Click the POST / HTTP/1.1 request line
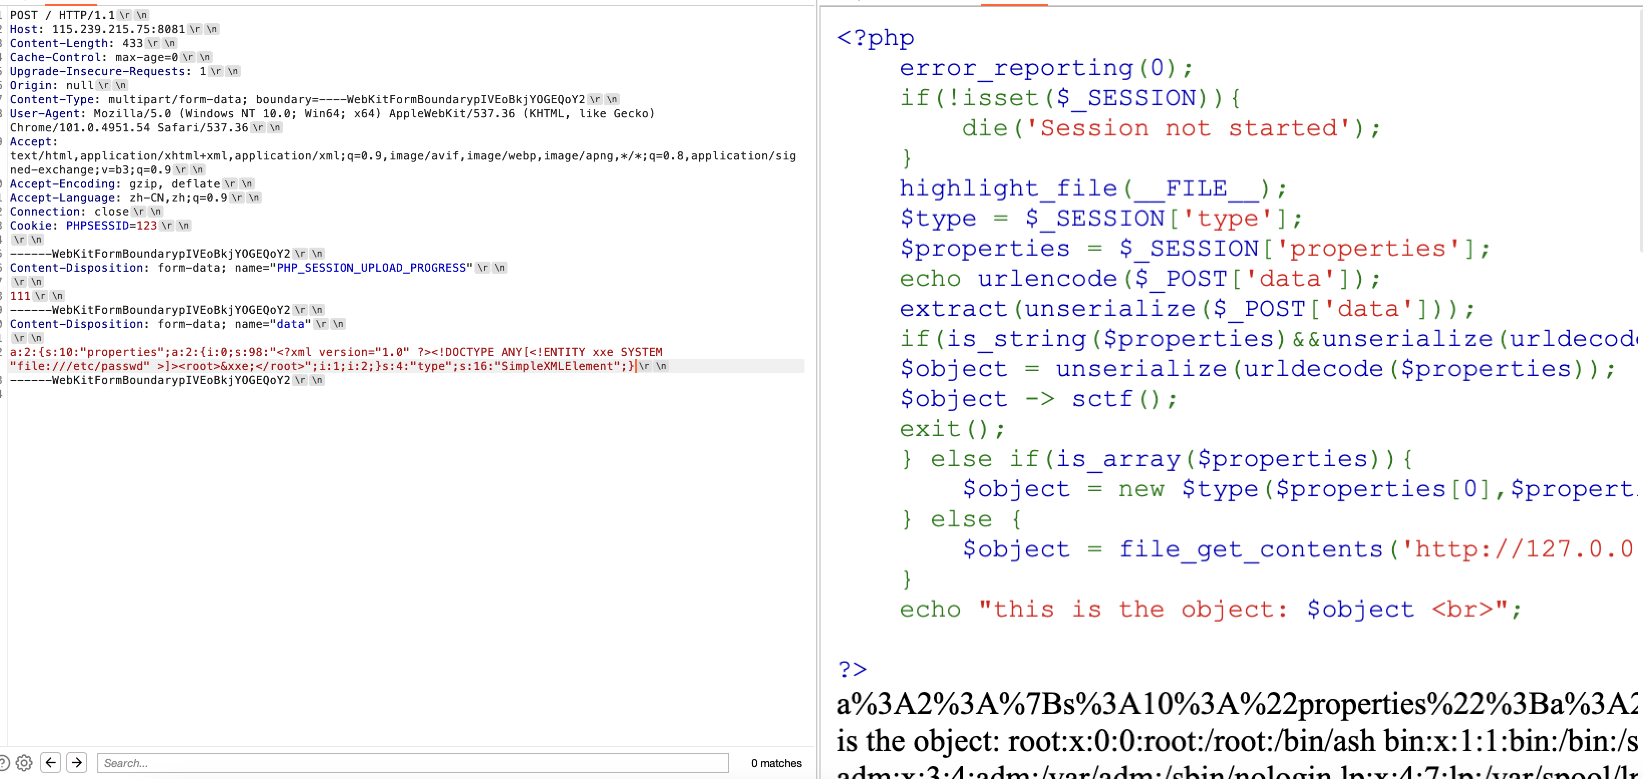The image size is (1643, 779). tap(62, 15)
